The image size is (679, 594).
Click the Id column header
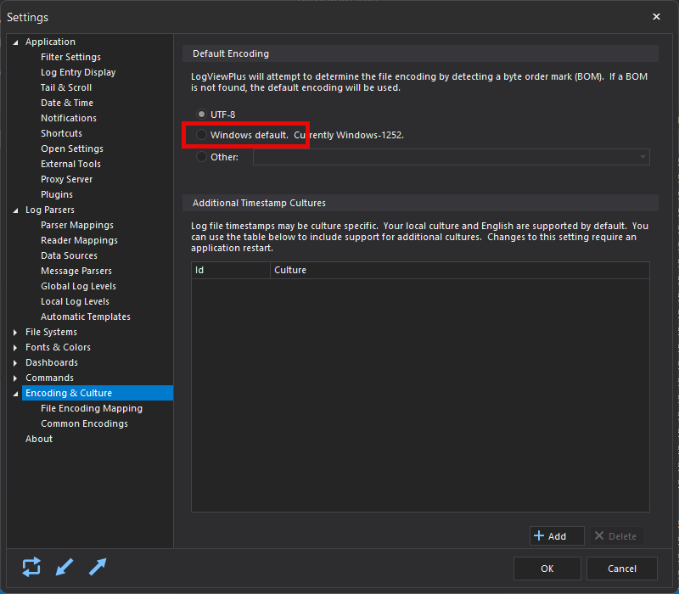click(231, 270)
